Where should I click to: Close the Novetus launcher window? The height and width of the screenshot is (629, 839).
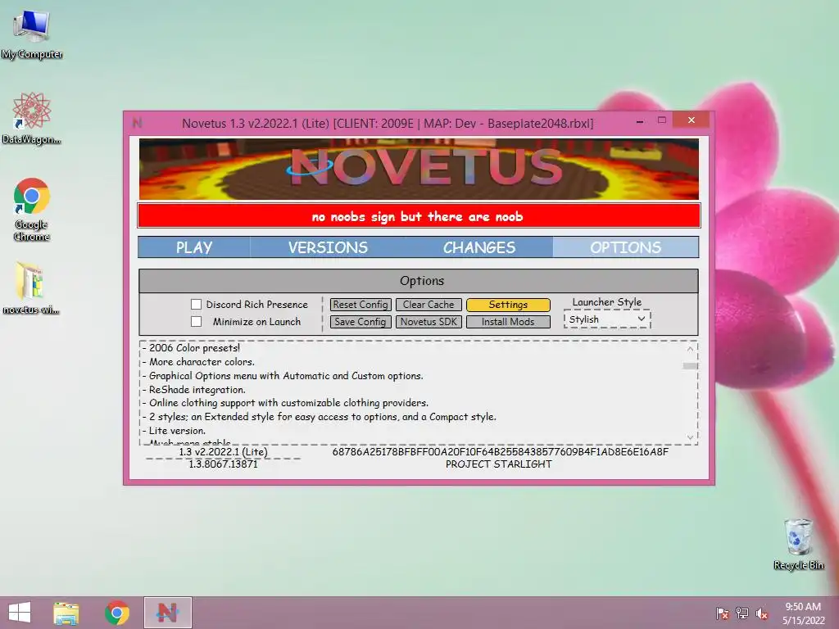pos(692,120)
